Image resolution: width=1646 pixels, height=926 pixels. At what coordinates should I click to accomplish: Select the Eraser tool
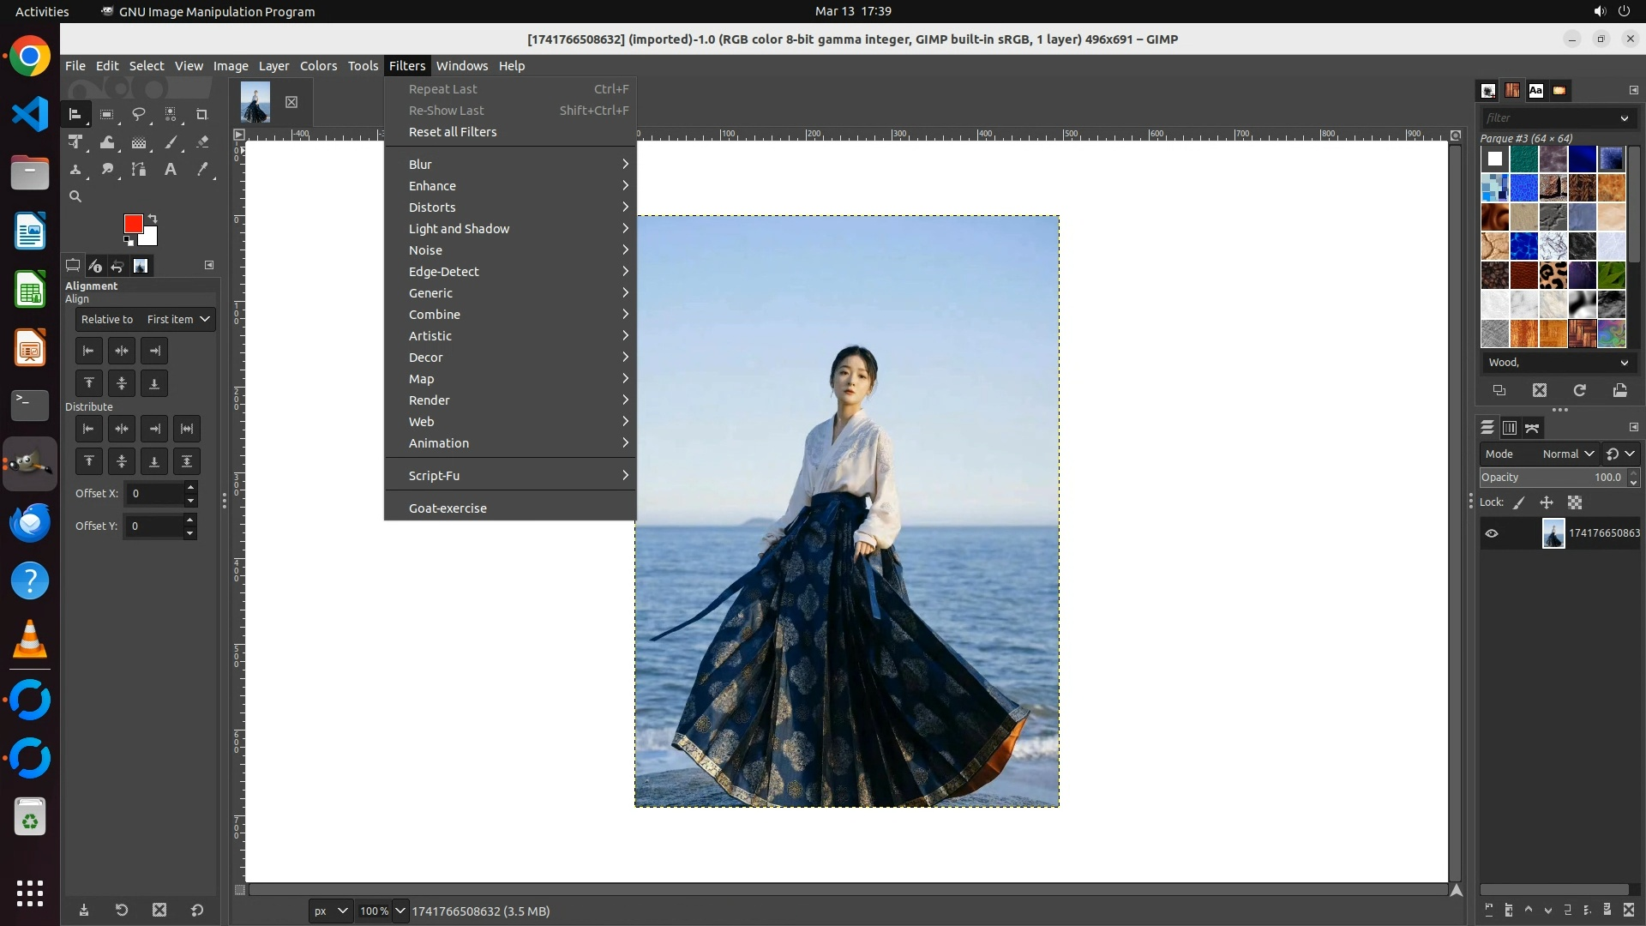(202, 142)
